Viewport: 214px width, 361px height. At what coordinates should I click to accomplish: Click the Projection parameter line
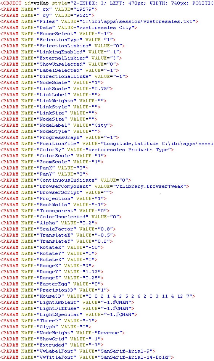coord(53,198)
